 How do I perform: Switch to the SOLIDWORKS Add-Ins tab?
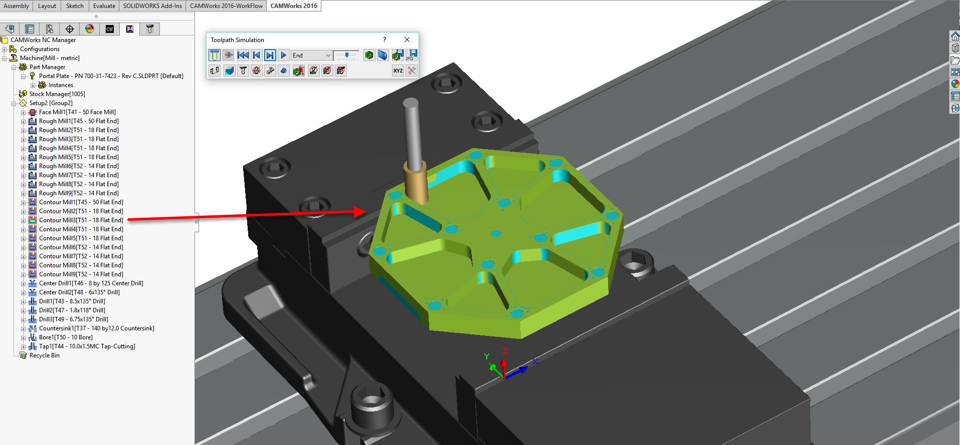tap(152, 6)
